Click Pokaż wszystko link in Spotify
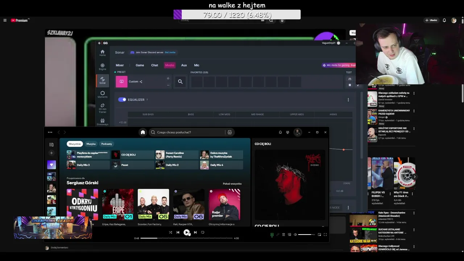The image size is (464, 261). click(232, 184)
